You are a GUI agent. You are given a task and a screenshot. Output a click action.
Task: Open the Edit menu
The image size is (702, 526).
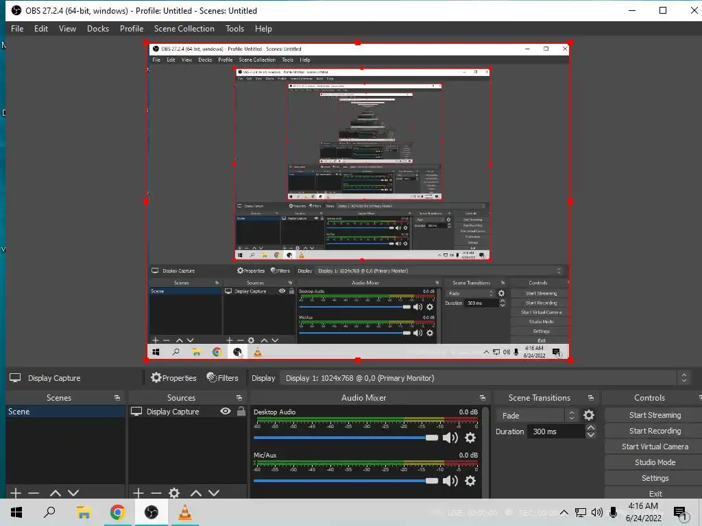pyautogui.click(x=40, y=29)
